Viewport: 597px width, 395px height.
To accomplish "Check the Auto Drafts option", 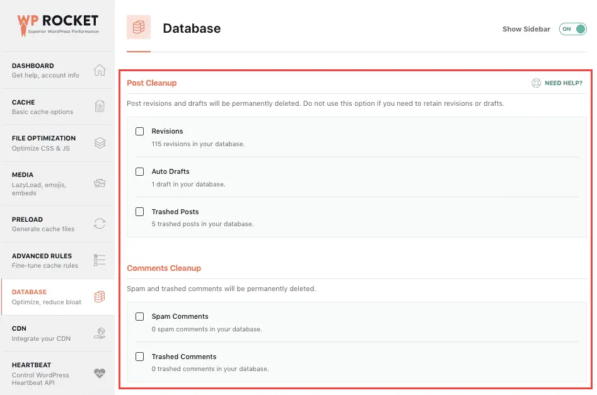I will pos(140,171).
